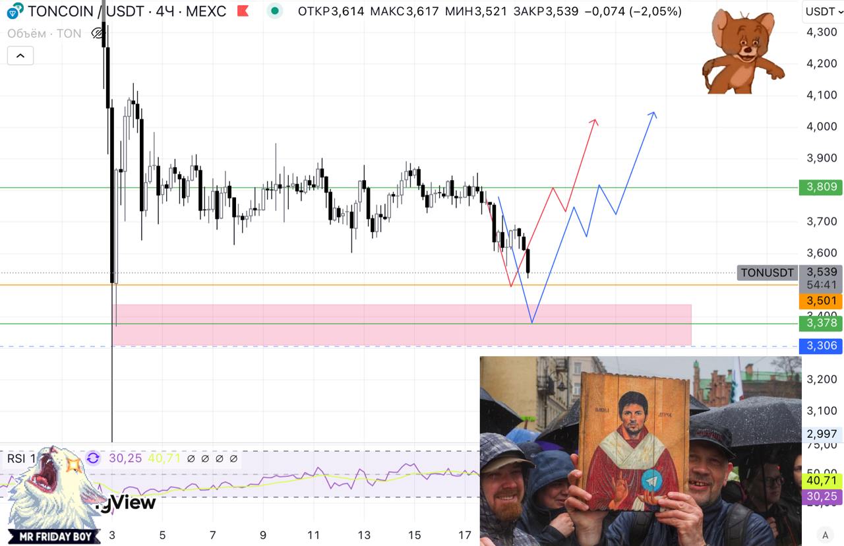Screen dimensions: 844x546
Task: Click the countdown timer 54:41
Action: [821, 286]
